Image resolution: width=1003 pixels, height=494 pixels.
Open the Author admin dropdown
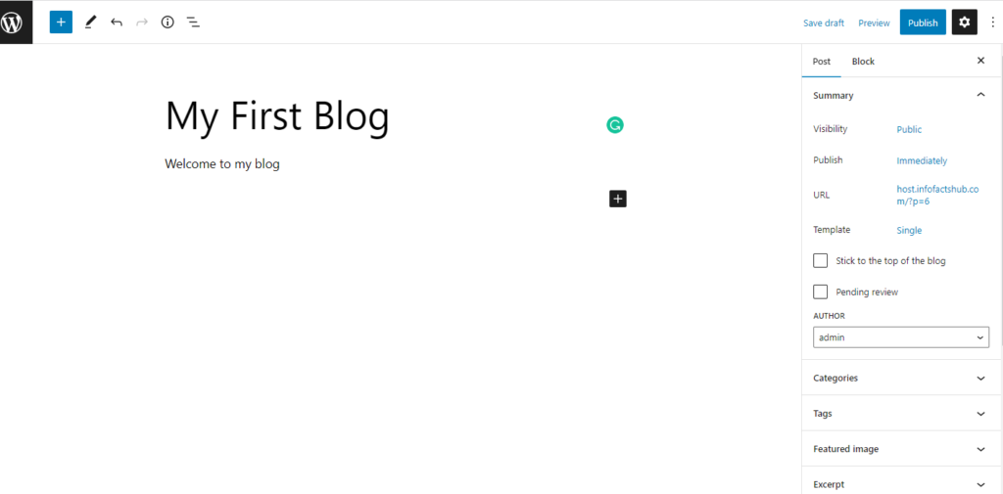(901, 337)
